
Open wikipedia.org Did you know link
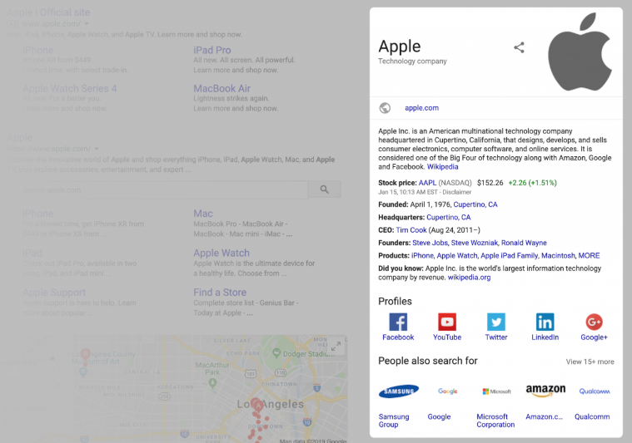click(469, 278)
